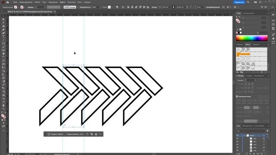Click the lock icon in contextual bar
The width and height of the screenshot is (276, 155).
pyautogui.click(x=96, y=134)
